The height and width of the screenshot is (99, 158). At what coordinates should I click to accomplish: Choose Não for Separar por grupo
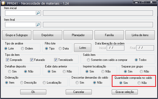(141, 71)
